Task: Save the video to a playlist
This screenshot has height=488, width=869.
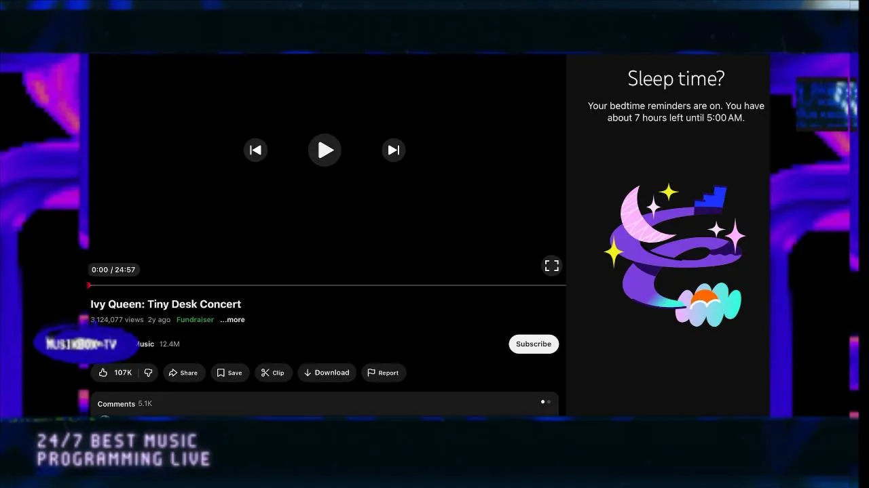Action: (x=229, y=373)
